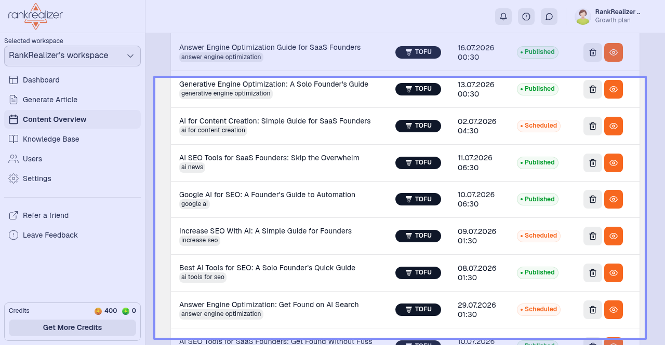Click the Get More Credits button
The image size is (665, 345).
click(x=72, y=328)
